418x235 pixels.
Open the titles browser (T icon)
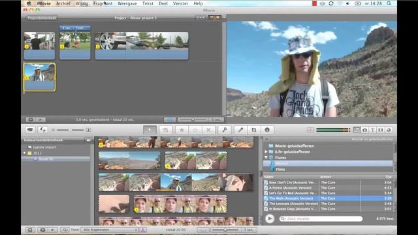373,130
